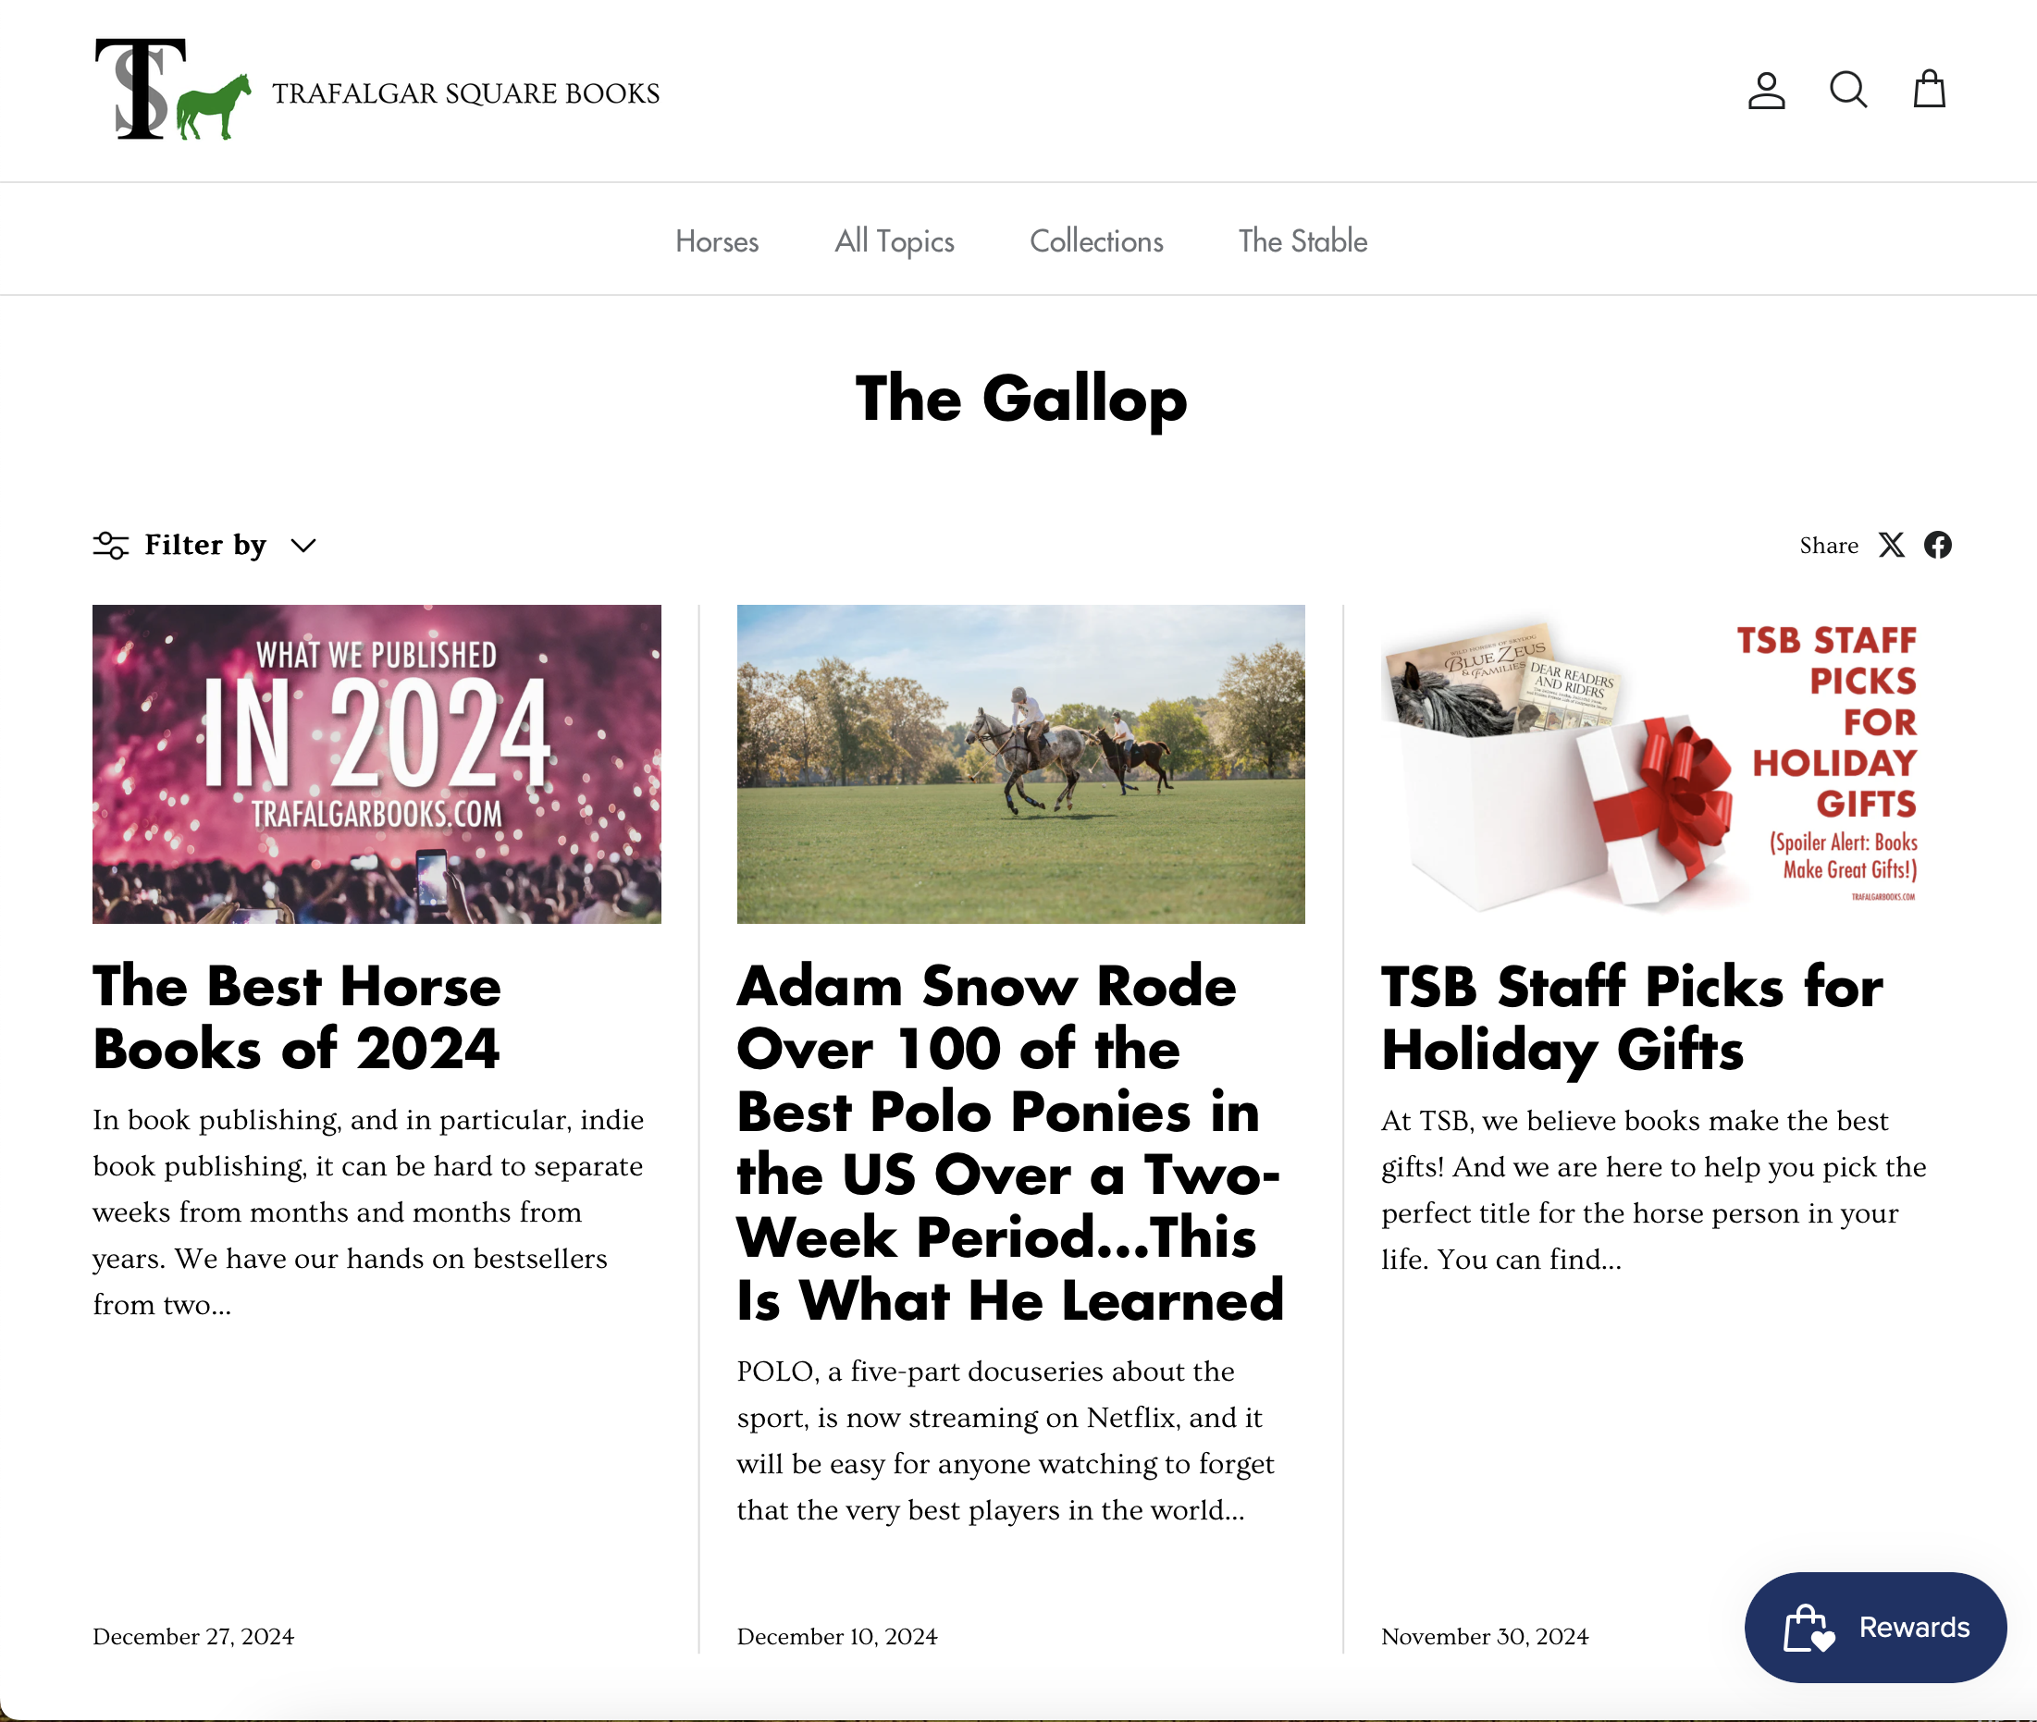Share on X (Twitter) icon
This screenshot has height=1722, width=2037.
click(1892, 545)
